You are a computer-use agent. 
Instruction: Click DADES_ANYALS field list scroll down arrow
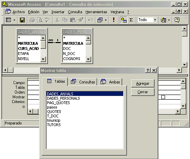(x=43, y=59)
